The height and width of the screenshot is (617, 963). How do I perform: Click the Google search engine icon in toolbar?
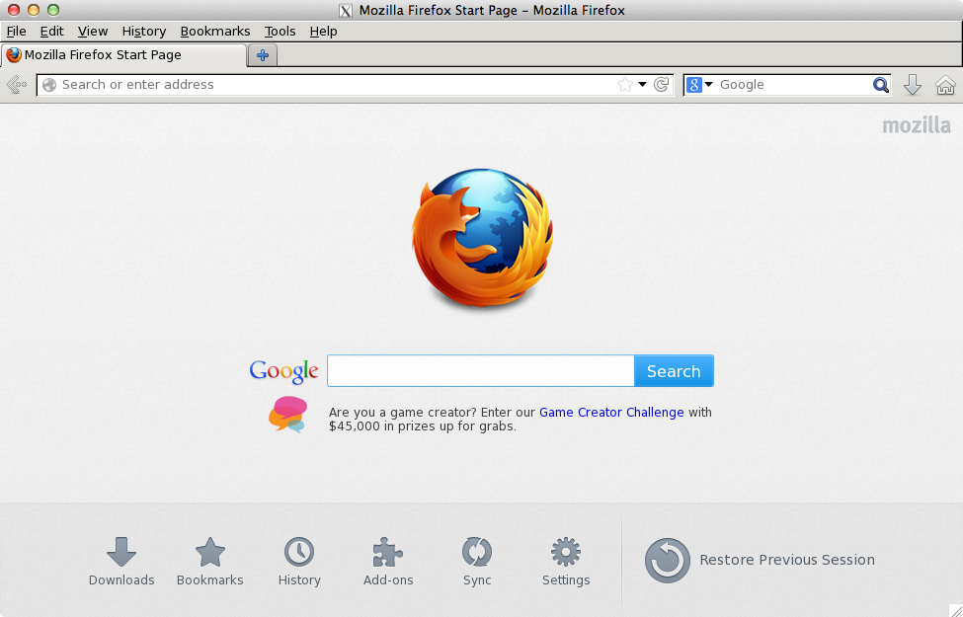tap(694, 85)
